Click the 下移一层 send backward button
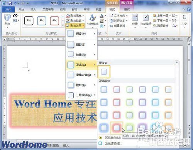The width and height of the screenshot is (193, 150). [161, 20]
